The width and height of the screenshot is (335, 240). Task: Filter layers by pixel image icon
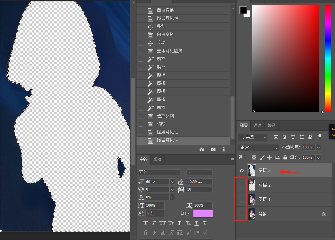coord(276,137)
